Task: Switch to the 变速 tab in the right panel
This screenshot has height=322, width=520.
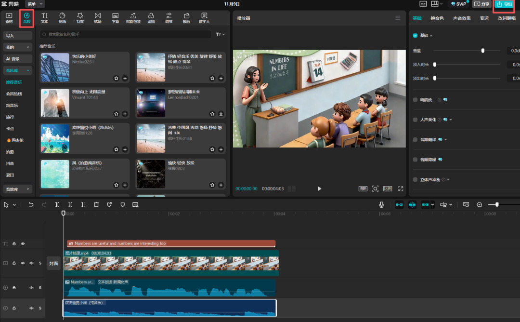Action: [x=484, y=18]
